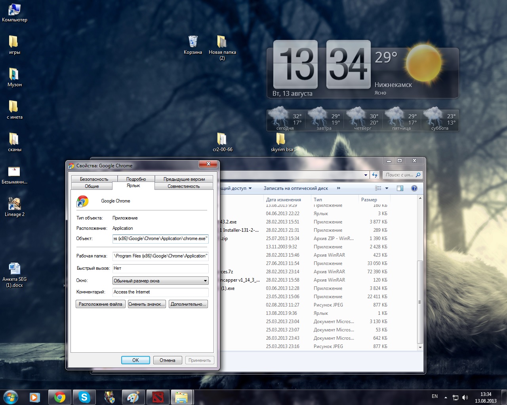Launch Skype from the taskbar
The height and width of the screenshot is (405, 507).
click(84, 397)
